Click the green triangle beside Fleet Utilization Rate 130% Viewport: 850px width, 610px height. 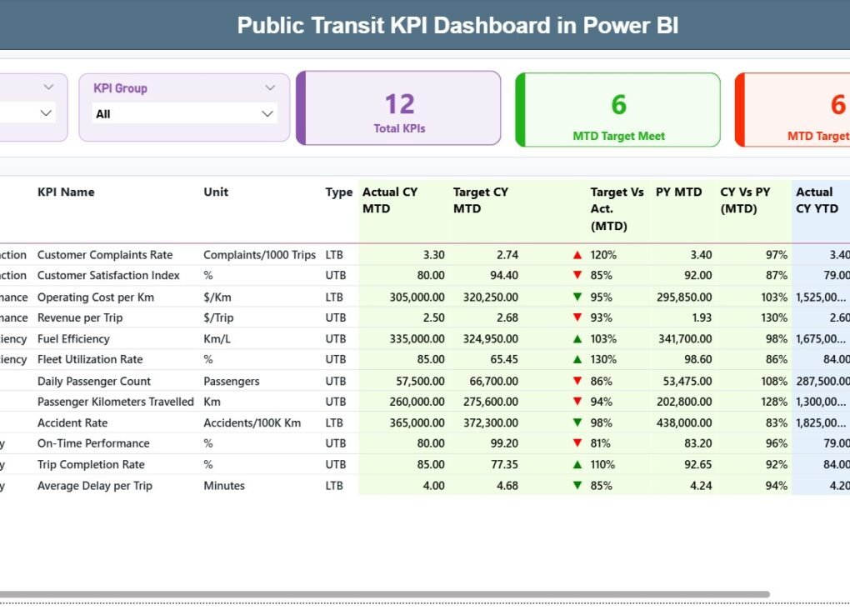(577, 359)
